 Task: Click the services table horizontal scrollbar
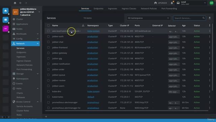(127, 111)
